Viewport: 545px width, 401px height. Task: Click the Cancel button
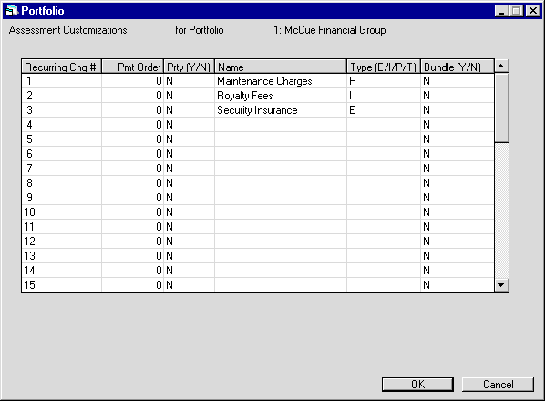[498, 385]
